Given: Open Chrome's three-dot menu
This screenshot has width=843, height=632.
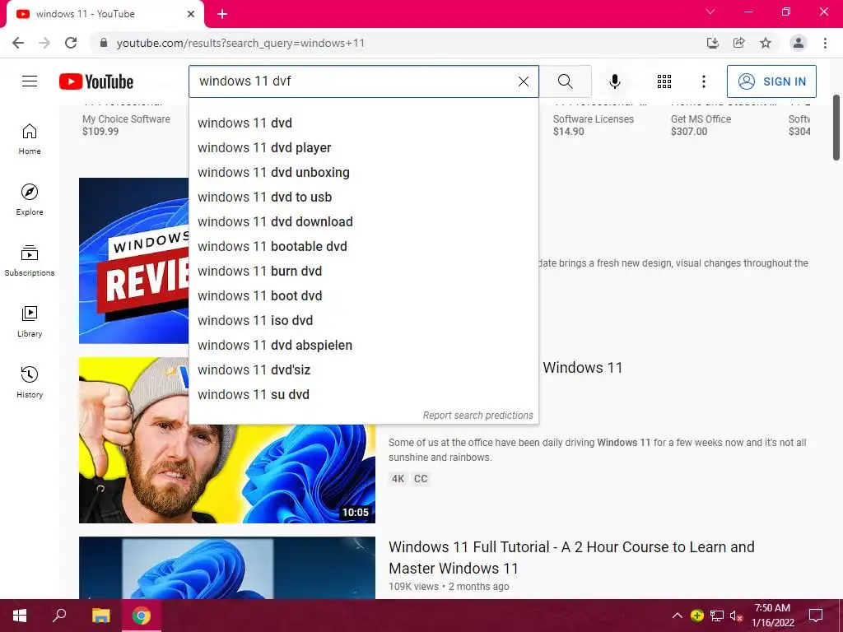Looking at the screenshot, I should (825, 43).
